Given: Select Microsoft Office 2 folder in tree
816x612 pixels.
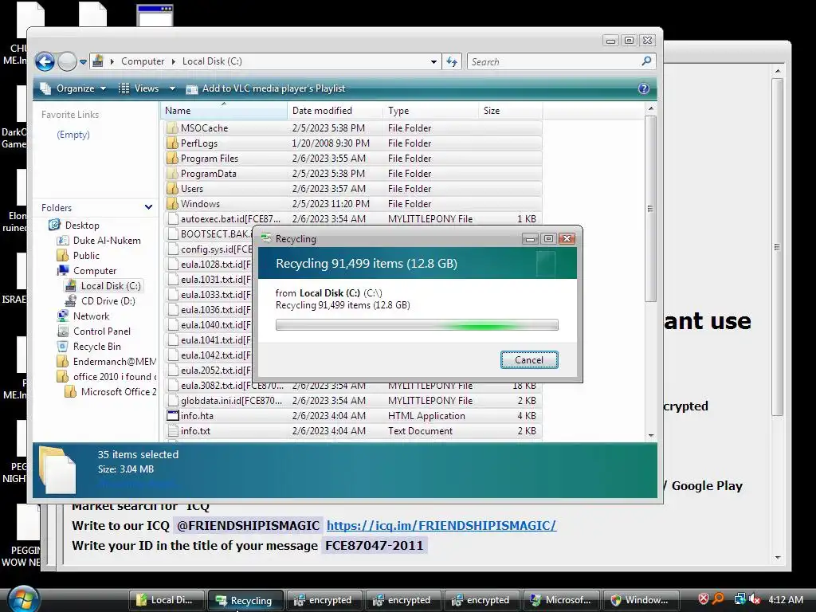Looking at the screenshot, I should [x=118, y=390].
